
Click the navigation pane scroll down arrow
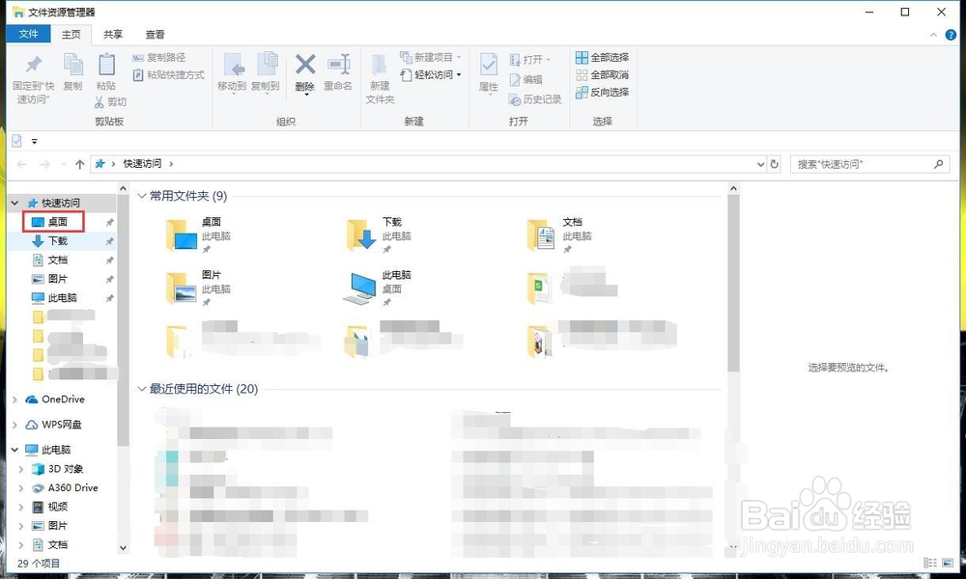[123, 547]
